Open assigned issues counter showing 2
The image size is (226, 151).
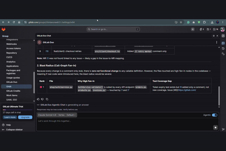[x=202, y=29]
